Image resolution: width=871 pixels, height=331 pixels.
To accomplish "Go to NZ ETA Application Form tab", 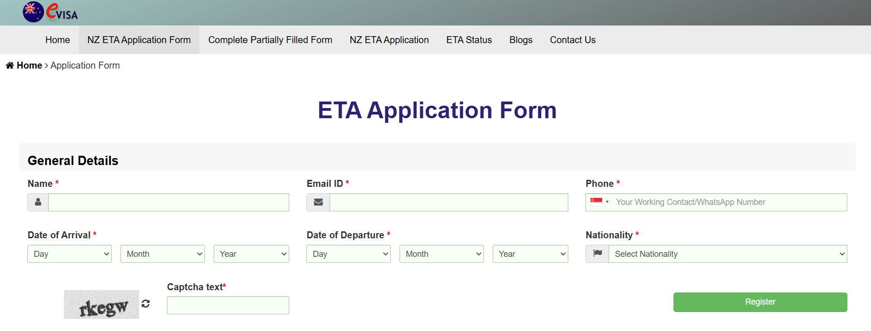I will (x=139, y=40).
